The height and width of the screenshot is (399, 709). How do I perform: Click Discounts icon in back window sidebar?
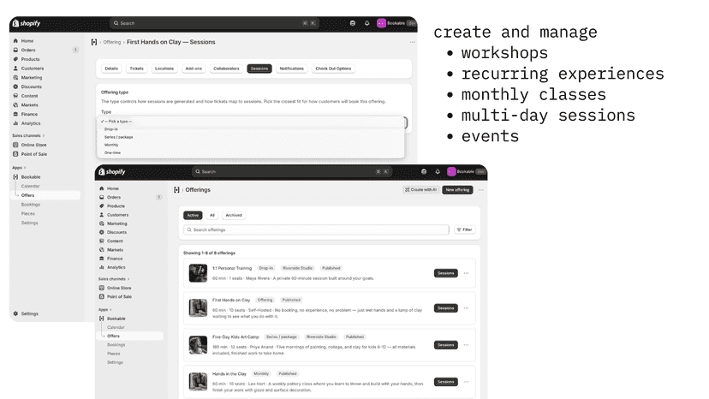pyautogui.click(x=15, y=86)
